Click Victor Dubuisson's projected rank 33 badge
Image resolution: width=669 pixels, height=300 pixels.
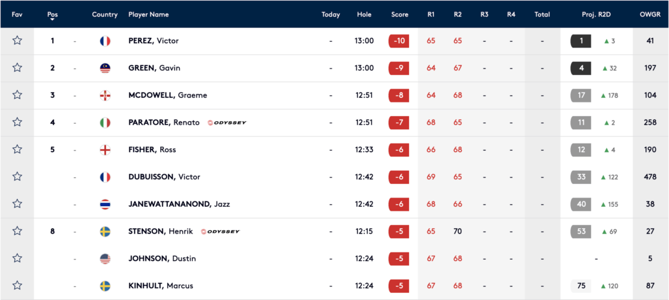[x=581, y=177]
